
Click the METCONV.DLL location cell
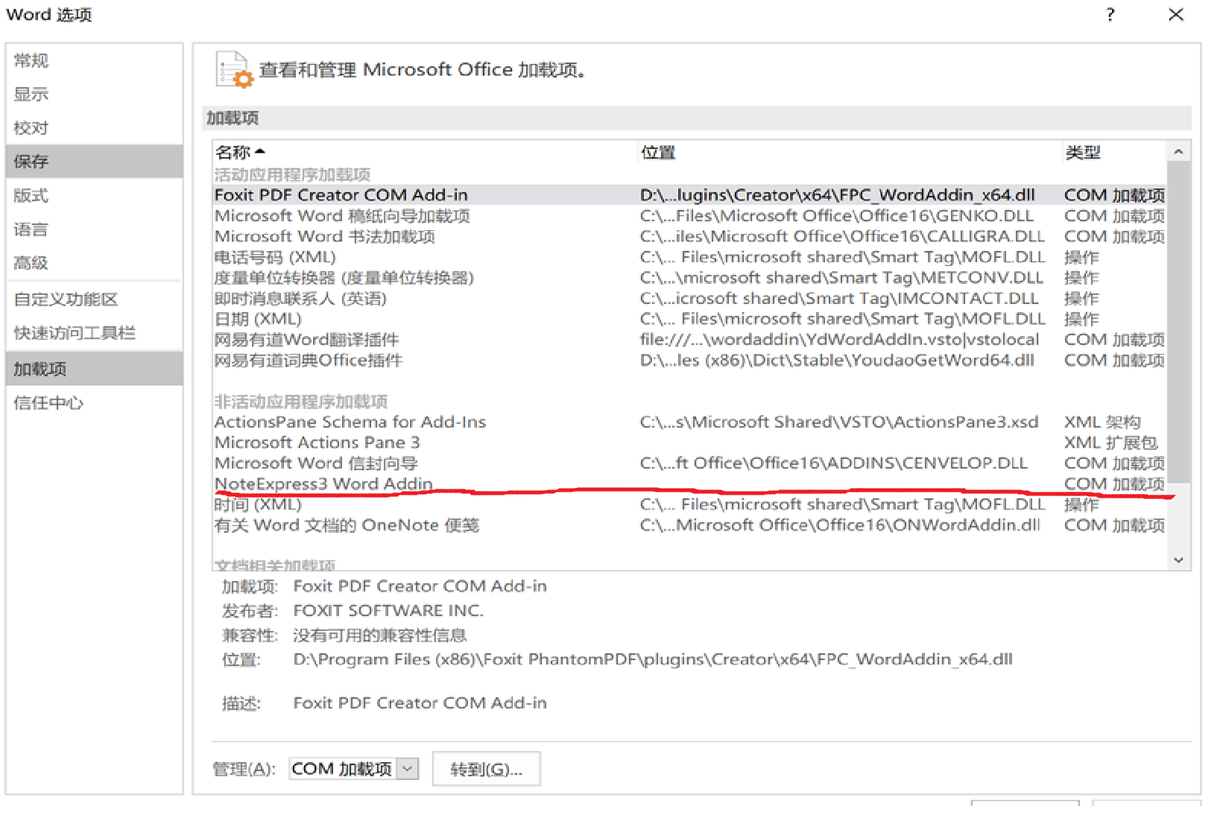point(841,277)
